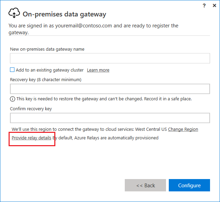Close the gateway setup dialog
Image resolution: width=220 pixels, height=202 pixels.
(214, 5)
